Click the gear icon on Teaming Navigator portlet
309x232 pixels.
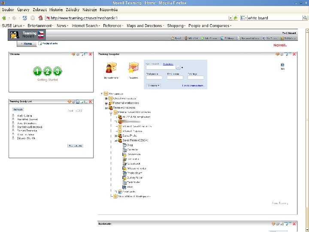[282, 54]
